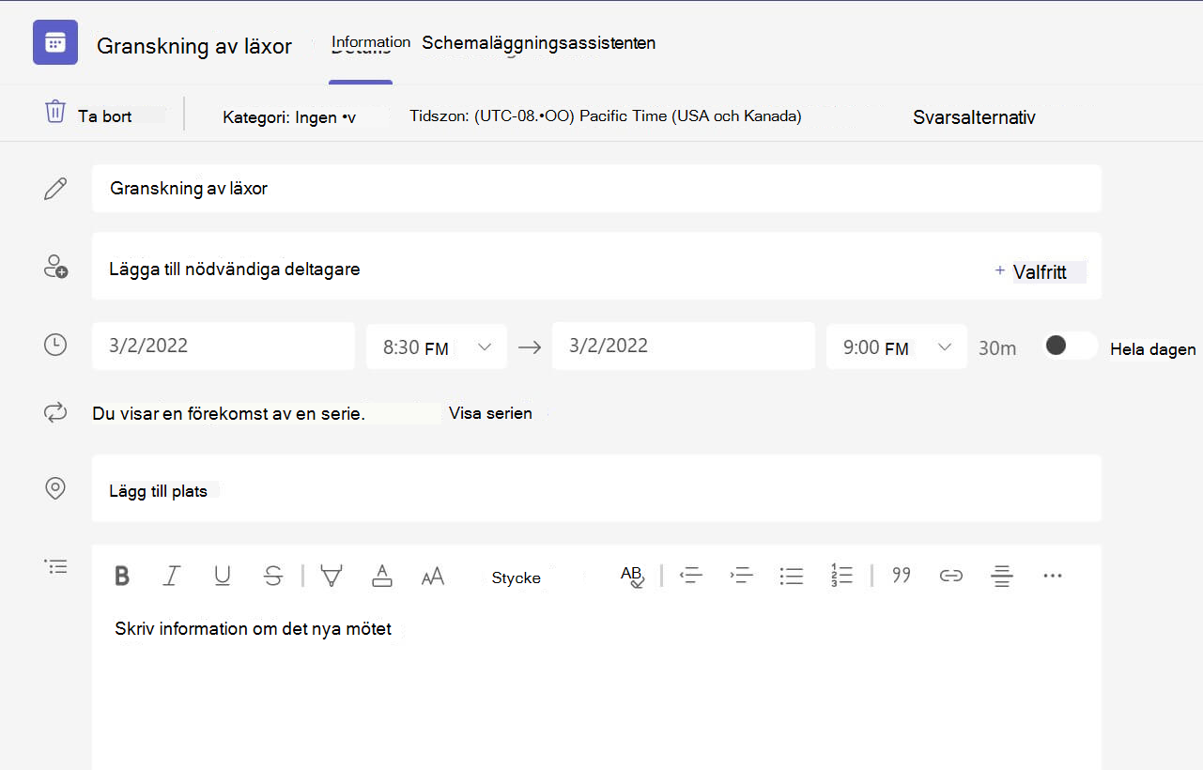Click Valfritt to add optional attendees
The width and height of the screenshot is (1203, 770).
(x=1040, y=272)
